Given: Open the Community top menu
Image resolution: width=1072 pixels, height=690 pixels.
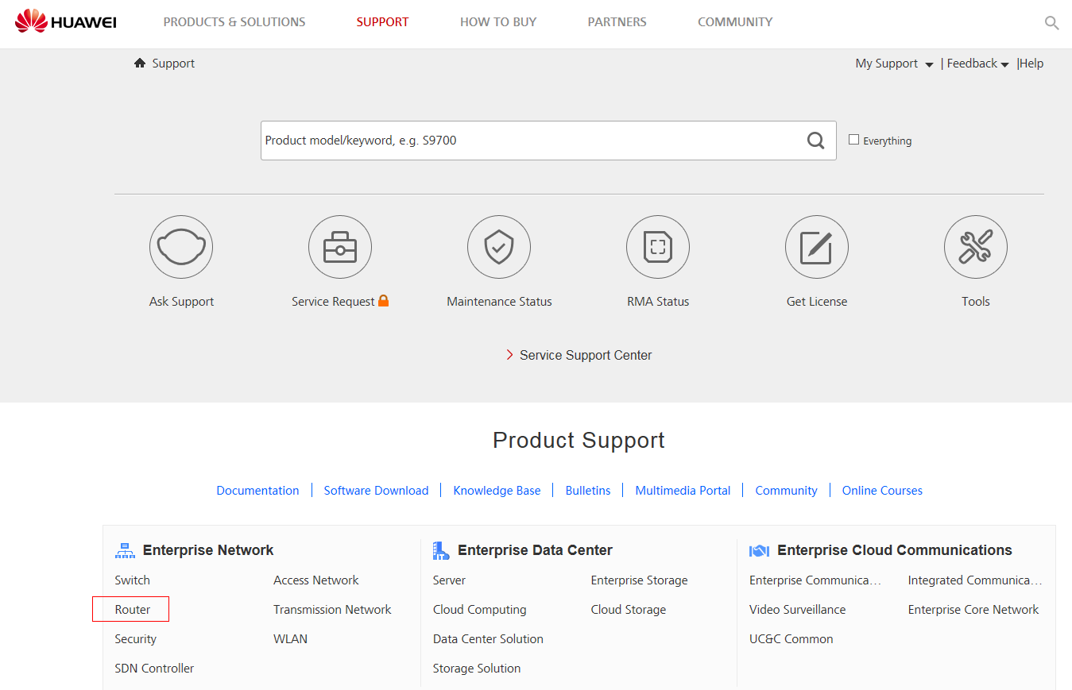Looking at the screenshot, I should (735, 22).
